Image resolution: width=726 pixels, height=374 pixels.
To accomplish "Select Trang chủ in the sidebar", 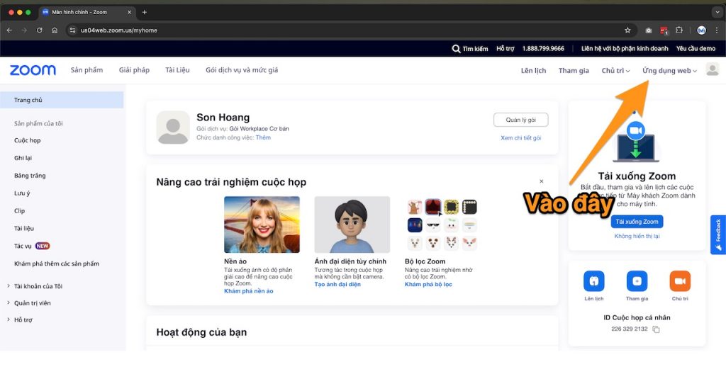I will point(62,100).
